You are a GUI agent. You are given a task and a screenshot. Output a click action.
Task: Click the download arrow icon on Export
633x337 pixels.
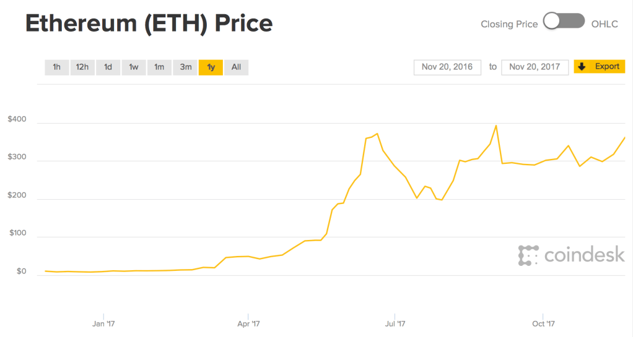(582, 66)
